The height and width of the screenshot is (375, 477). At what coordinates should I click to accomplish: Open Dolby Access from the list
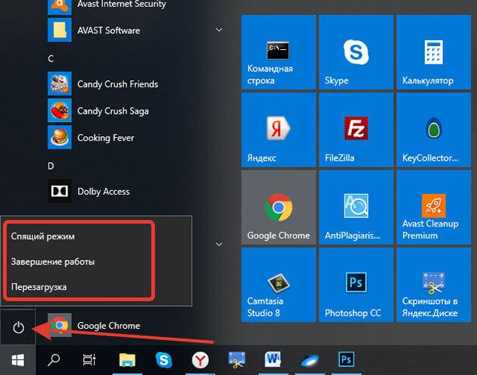[104, 192]
